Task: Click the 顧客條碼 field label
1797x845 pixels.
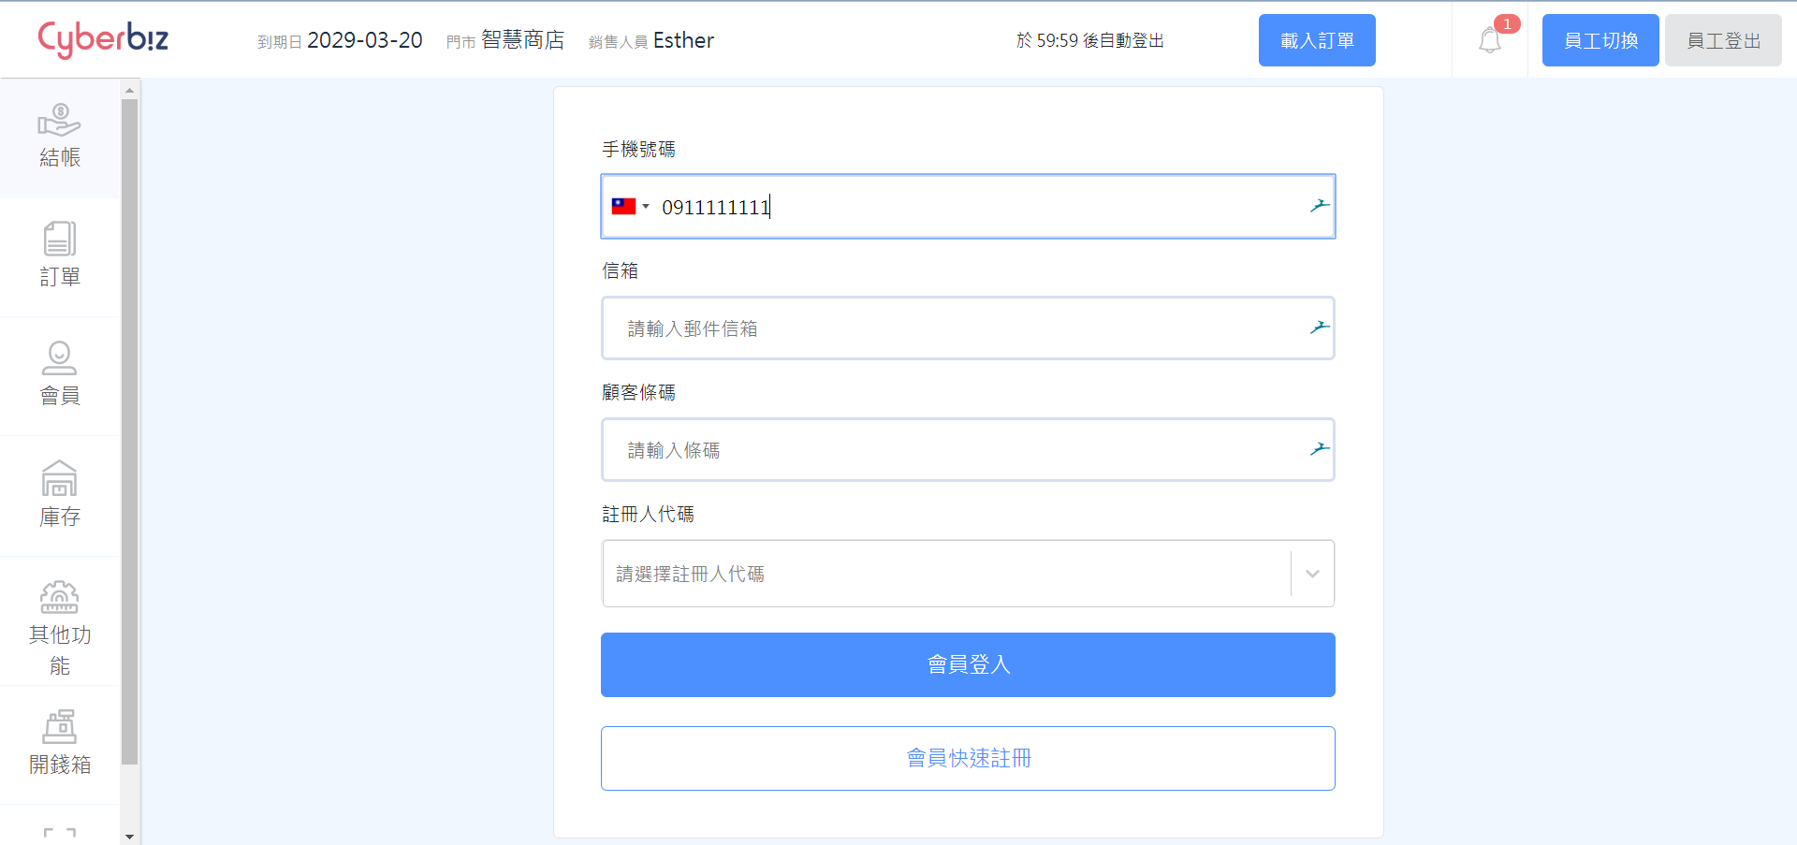Action: point(638,392)
